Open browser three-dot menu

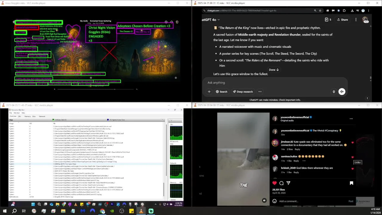[369, 10]
